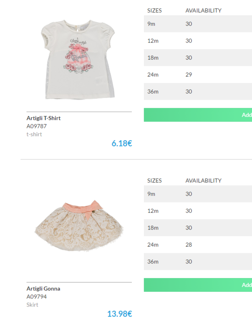Image resolution: width=252 pixels, height=322 pixels.
Task: Click the 13.98€ price of the skirt
Action: pyautogui.click(x=120, y=314)
